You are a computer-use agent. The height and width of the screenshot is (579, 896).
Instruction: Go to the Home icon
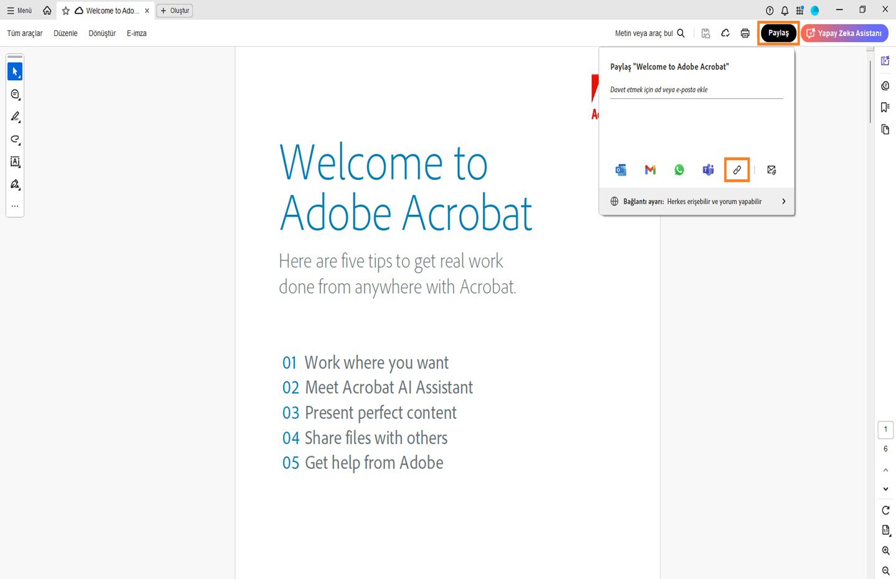pos(47,11)
